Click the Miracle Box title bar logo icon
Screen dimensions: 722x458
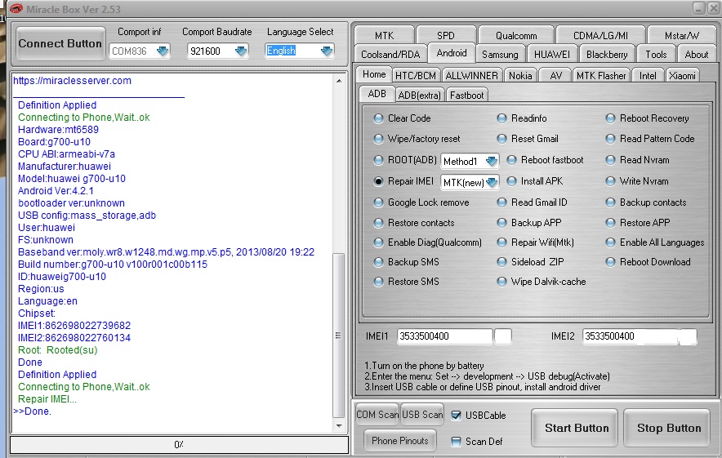(16, 9)
